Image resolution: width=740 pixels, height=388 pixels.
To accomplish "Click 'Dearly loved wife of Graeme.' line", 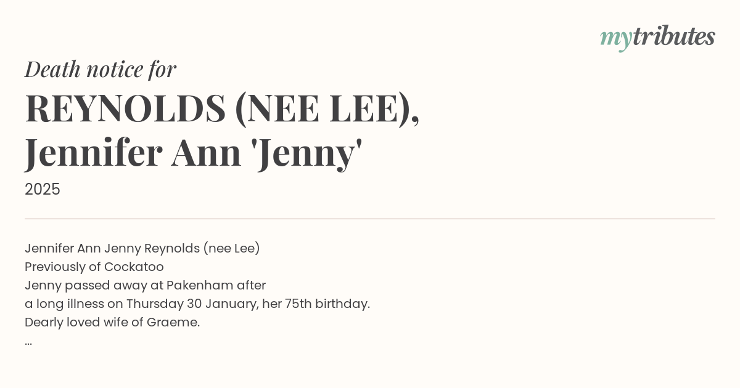I will coord(112,322).
